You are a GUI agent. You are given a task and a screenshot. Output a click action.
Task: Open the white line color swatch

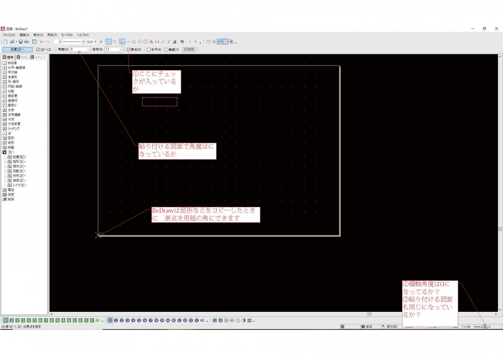tap(56, 42)
